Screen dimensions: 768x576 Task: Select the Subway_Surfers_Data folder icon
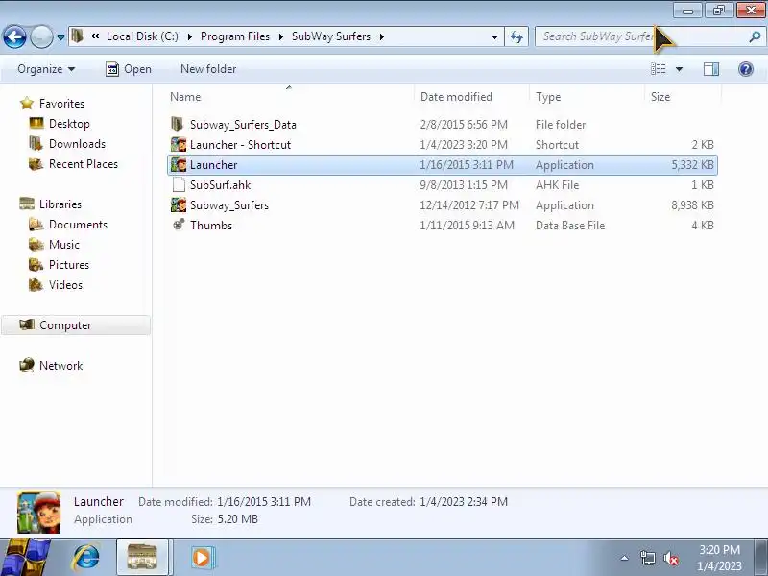178,124
